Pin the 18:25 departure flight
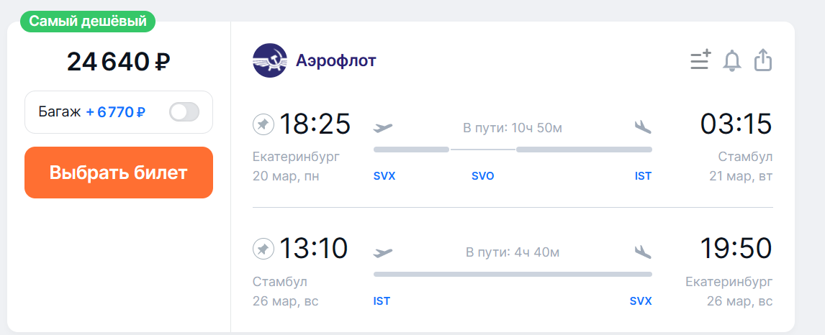Screen dimensions: 825x335 263,124
